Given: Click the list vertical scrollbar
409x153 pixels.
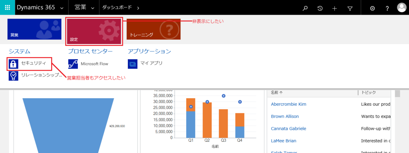Looking at the screenshot, I should coord(397,121).
